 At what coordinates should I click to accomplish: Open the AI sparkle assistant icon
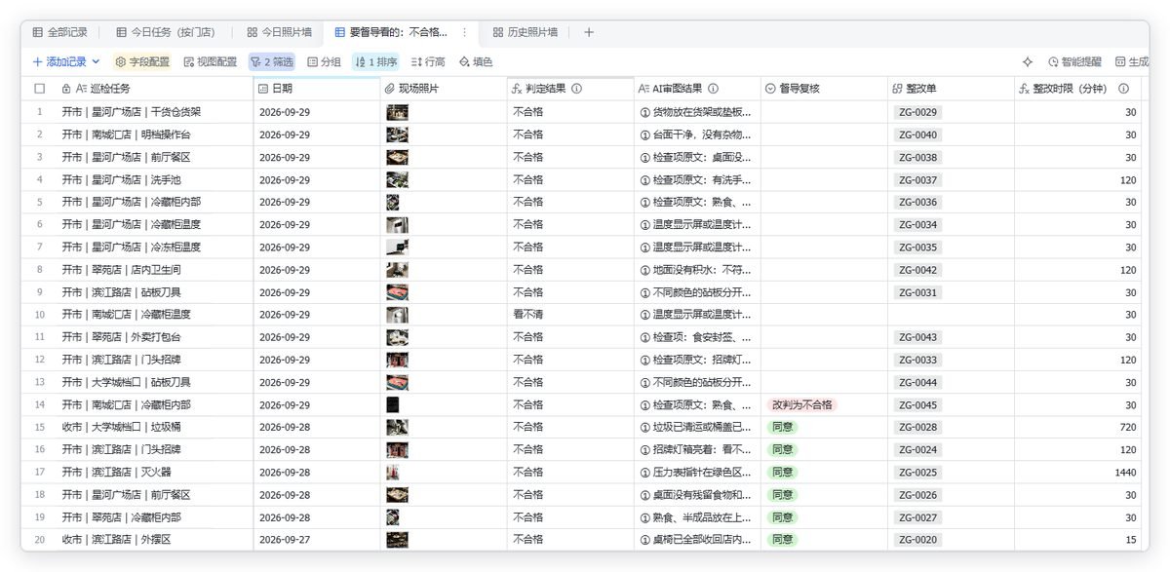click(x=1028, y=61)
